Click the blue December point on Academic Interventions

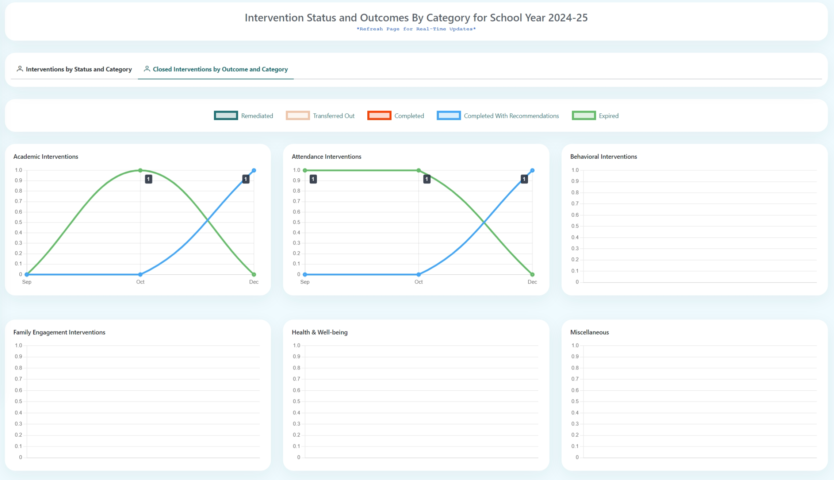coord(253,170)
